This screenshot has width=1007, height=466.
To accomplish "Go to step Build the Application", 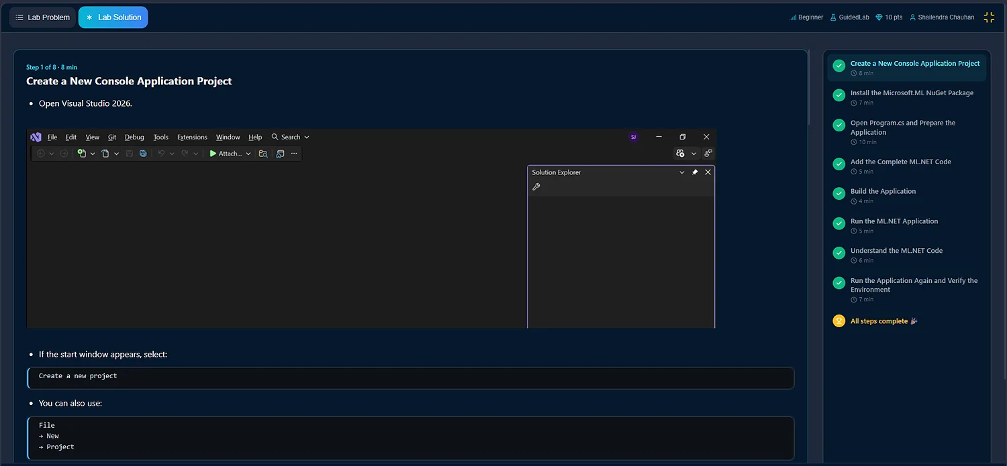I will coord(907,196).
